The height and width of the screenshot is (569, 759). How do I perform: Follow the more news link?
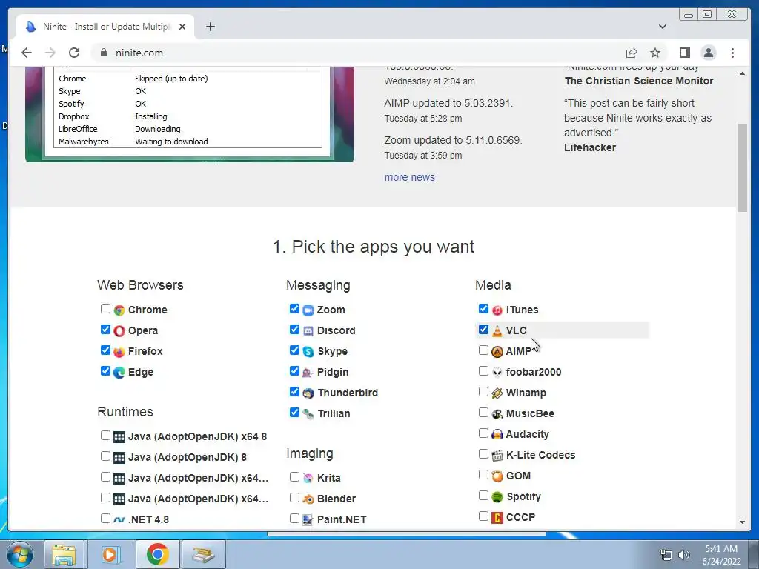point(409,177)
